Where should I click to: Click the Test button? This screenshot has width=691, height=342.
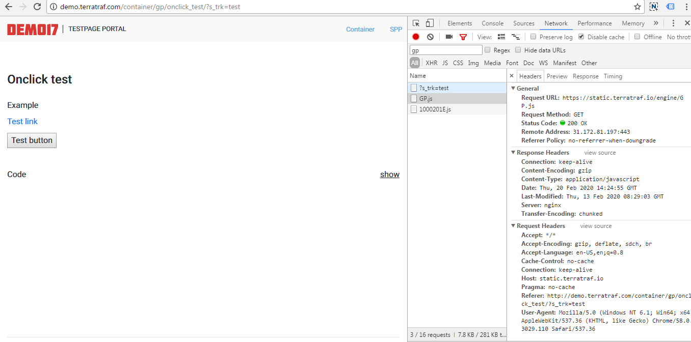(x=32, y=140)
